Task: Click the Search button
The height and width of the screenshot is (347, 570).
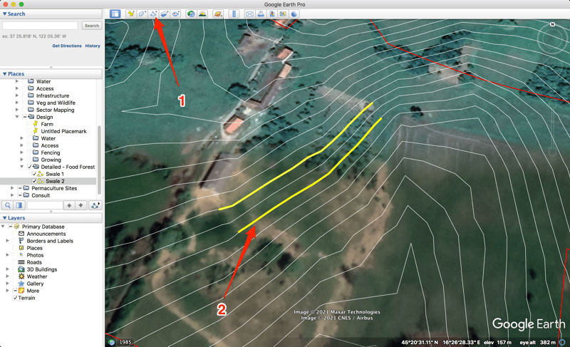Action: [x=91, y=26]
